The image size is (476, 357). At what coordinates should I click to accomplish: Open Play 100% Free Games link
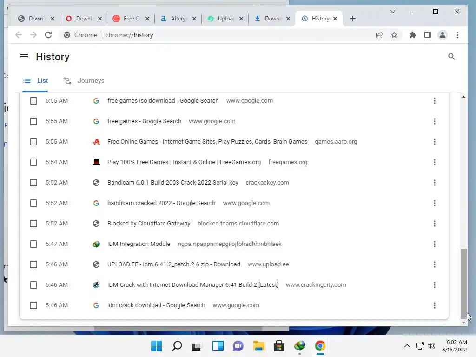(x=184, y=162)
